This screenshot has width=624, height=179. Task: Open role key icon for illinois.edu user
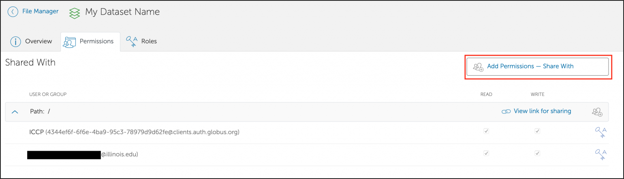[600, 154]
